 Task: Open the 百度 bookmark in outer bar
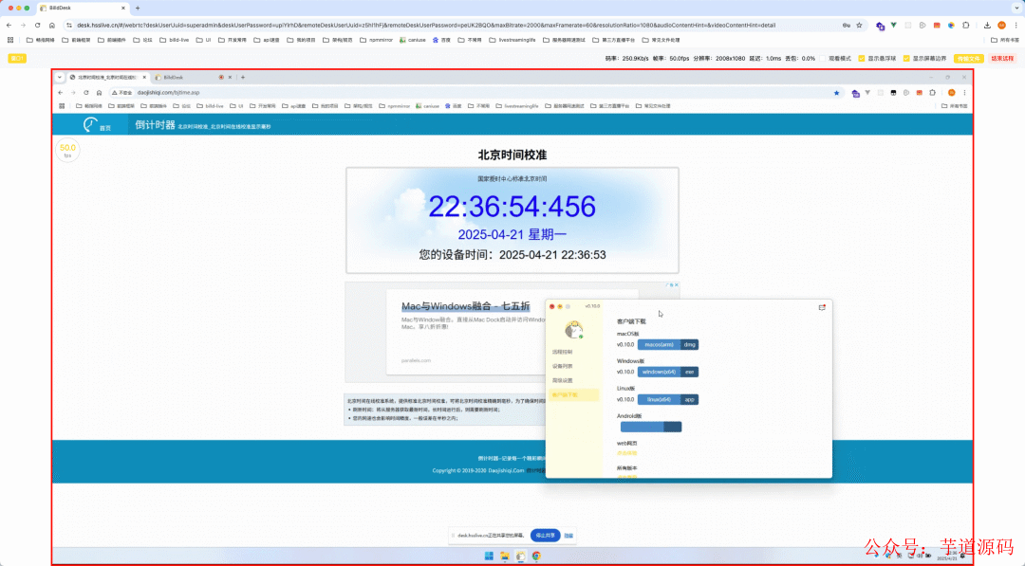441,40
